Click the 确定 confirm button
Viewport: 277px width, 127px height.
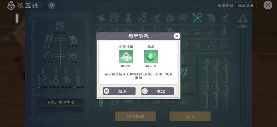[158, 91]
